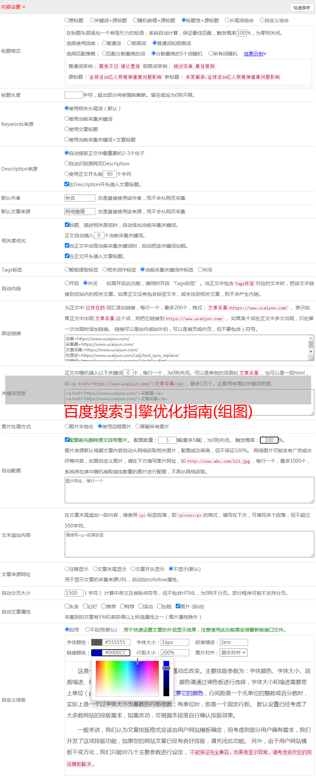Click the 字体颜色 gray color swatch
Screen dimensions: 316x780
coord(97,642)
